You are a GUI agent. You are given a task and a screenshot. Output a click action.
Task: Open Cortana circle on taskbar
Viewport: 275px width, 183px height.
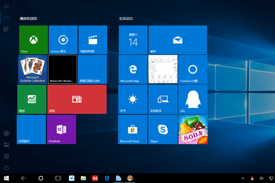point(41,178)
